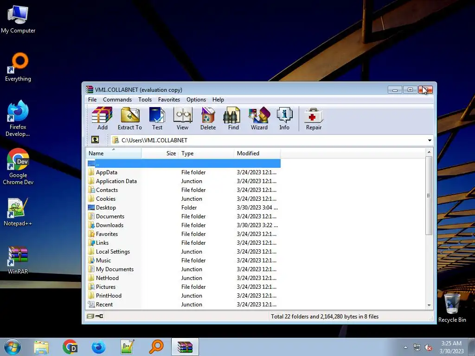Click the network tray icon

tap(417, 348)
